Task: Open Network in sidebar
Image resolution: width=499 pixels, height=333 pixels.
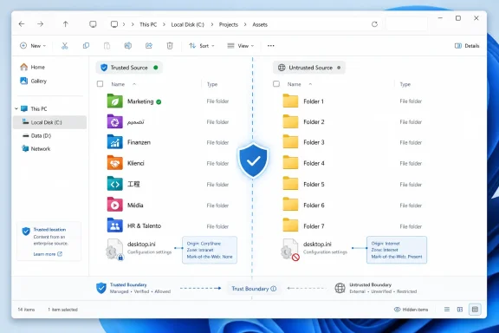Action: click(x=36, y=149)
